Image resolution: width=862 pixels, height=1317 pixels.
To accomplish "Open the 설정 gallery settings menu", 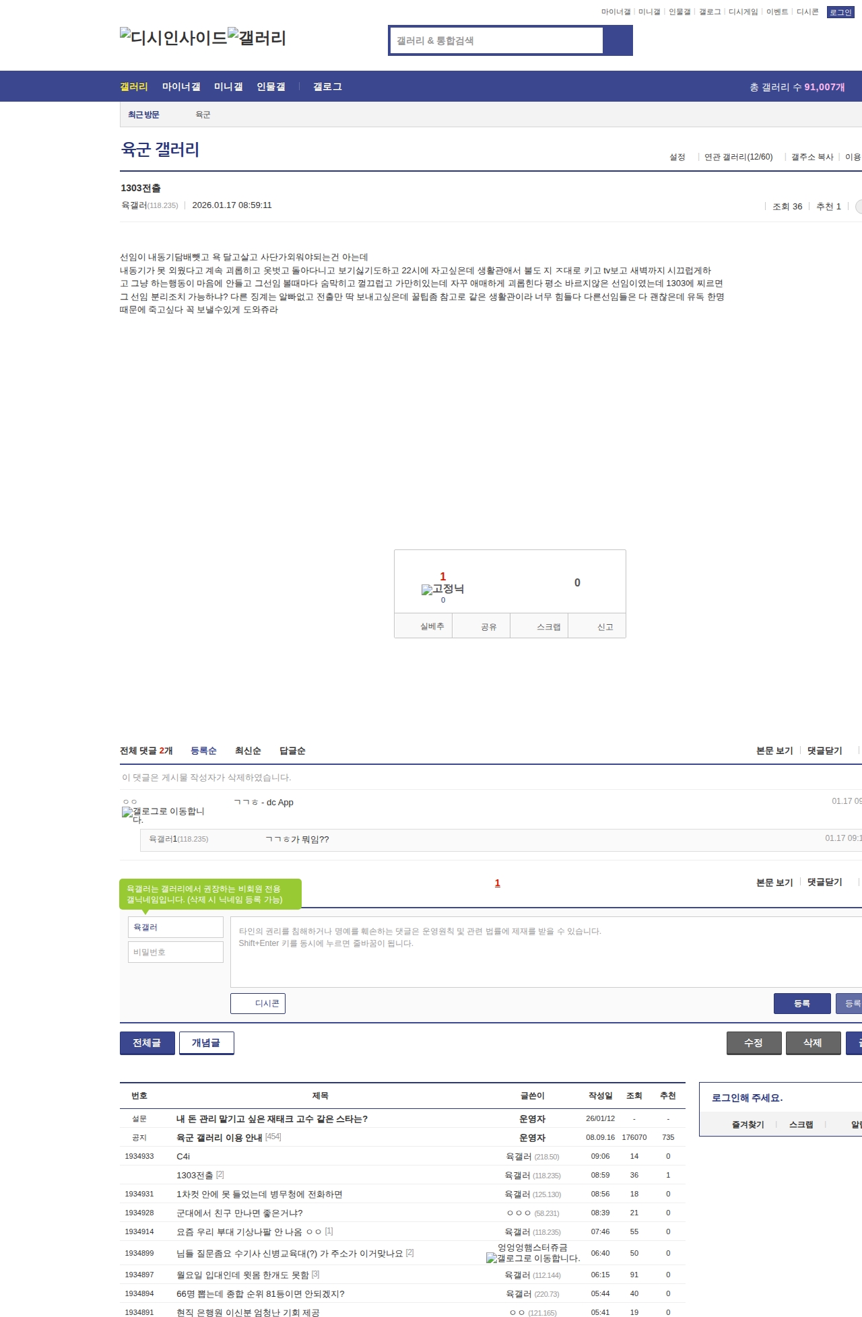I will pyautogui.click(x=677, y=157).
